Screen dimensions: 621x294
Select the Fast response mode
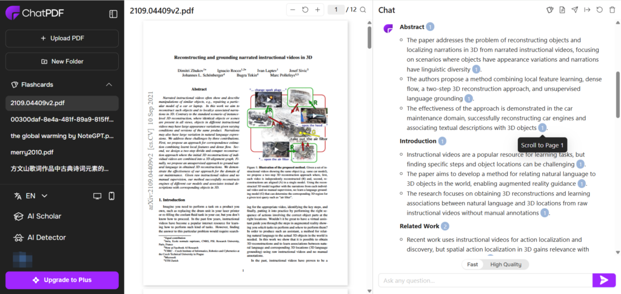click(472, 264)
